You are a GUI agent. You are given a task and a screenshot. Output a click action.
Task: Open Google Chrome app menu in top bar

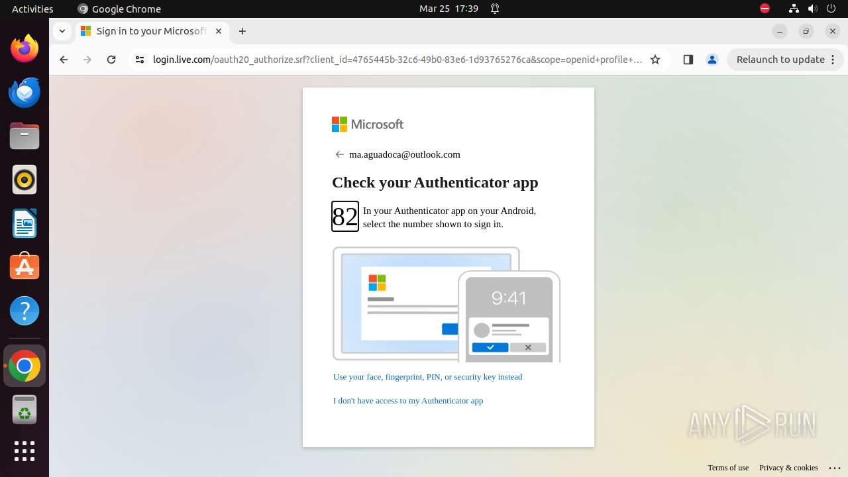(x=119, y=9)
